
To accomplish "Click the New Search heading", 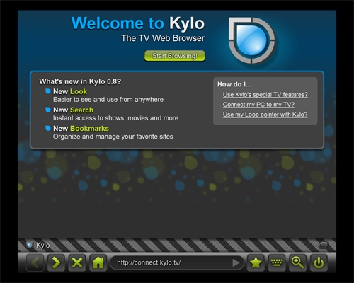I will pyautogui.click(x=73, y=110).
